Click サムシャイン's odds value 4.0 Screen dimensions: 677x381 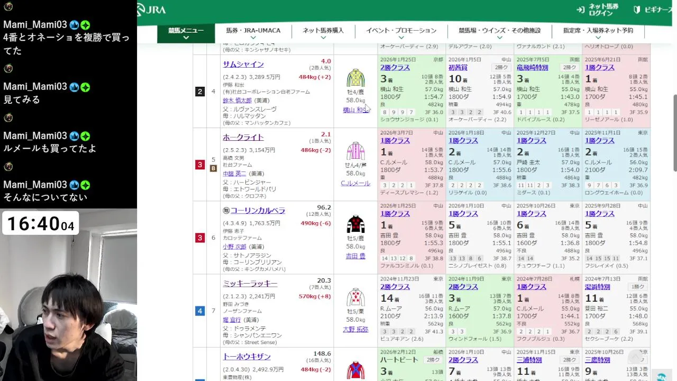click(x=326, y=61)
